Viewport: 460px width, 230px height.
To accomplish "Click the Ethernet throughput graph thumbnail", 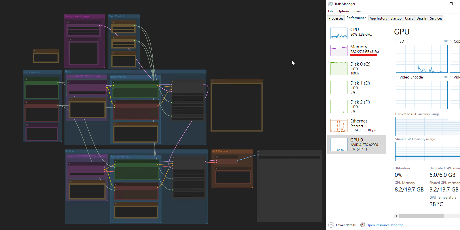I will point(339,126).
